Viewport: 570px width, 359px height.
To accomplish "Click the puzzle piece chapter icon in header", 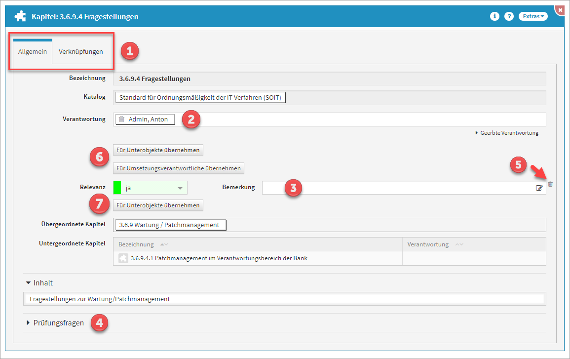I will click(20, 16).
